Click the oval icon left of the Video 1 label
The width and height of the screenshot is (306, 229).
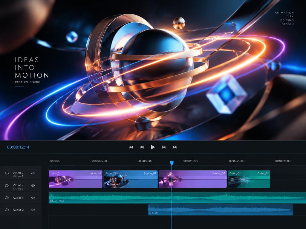tap(7, 173)
